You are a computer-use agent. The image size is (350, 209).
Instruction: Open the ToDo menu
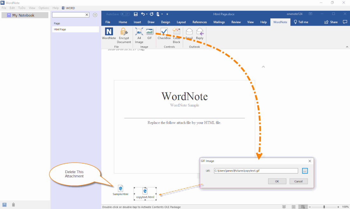22,8
